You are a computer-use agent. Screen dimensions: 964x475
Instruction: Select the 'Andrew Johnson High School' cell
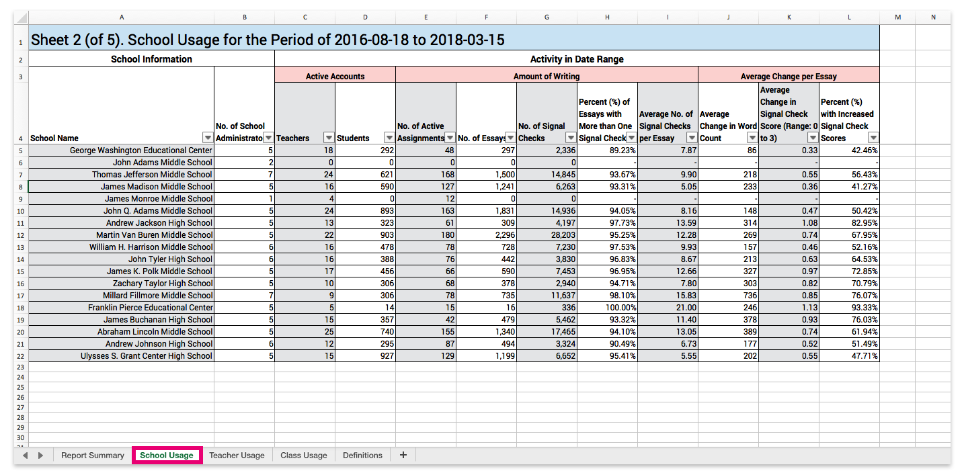click(x=122, y=344)
